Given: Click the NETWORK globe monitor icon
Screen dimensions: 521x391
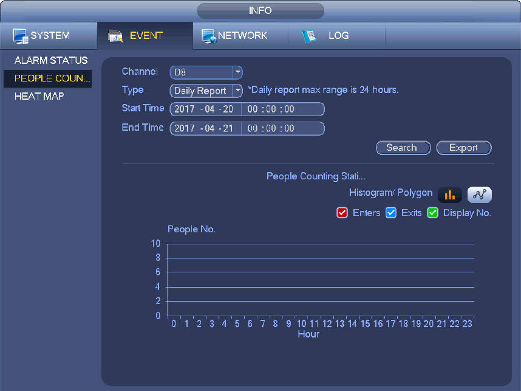Looking at the screenshot, I should [x=209, y=36].
